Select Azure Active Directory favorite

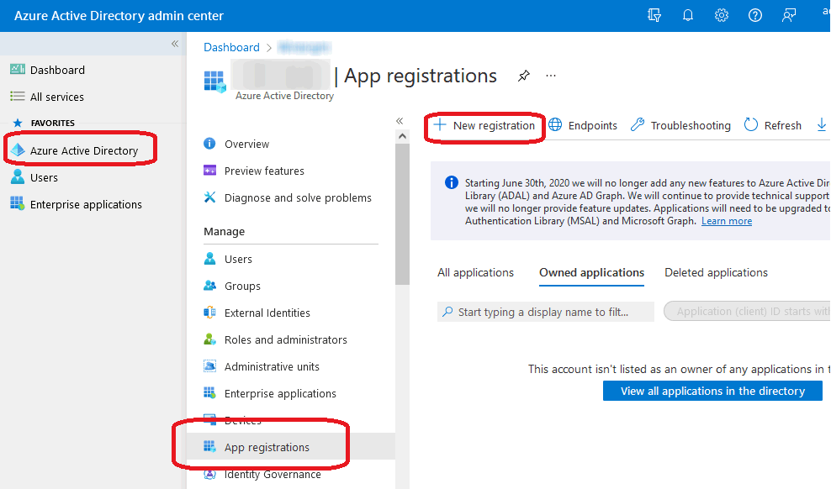(84, 151)
